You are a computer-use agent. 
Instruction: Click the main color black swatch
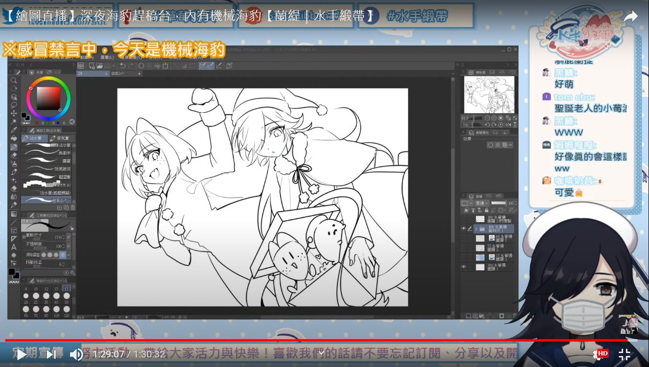[12, 272]
